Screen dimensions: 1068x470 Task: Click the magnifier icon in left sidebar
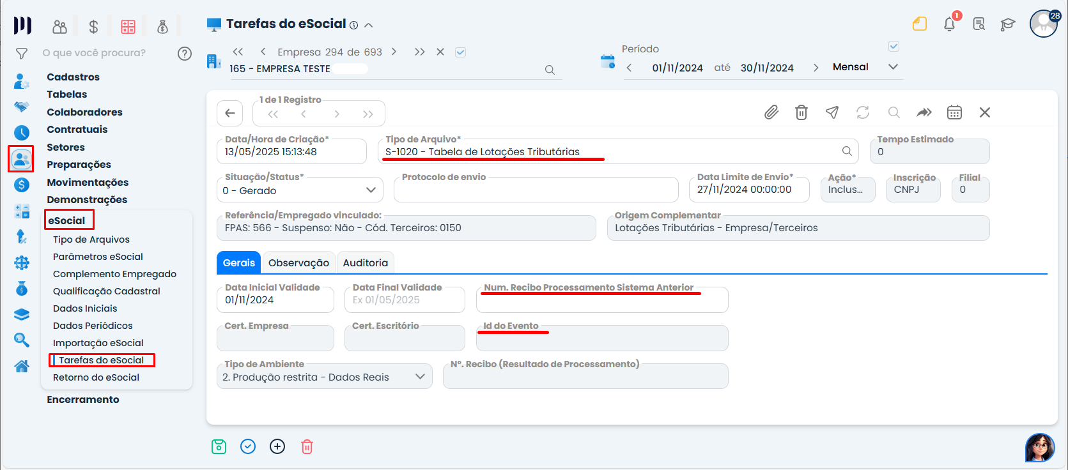point(22,340)
